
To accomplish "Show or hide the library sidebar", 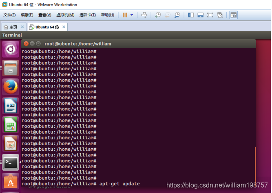I will point(191,15).
